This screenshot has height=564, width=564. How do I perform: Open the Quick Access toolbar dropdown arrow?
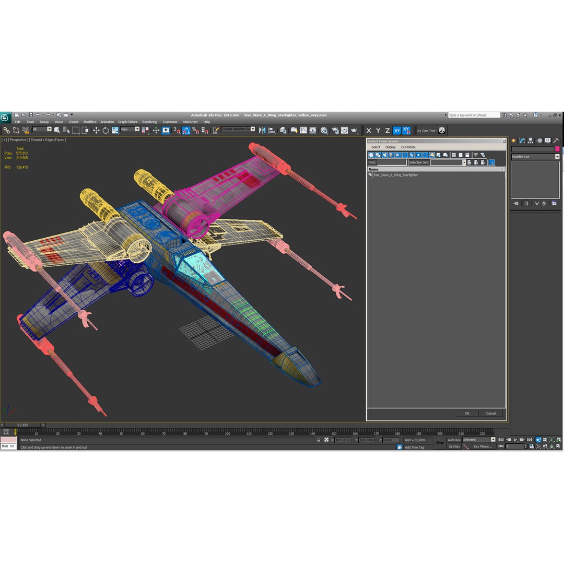[x=72, y=115]
